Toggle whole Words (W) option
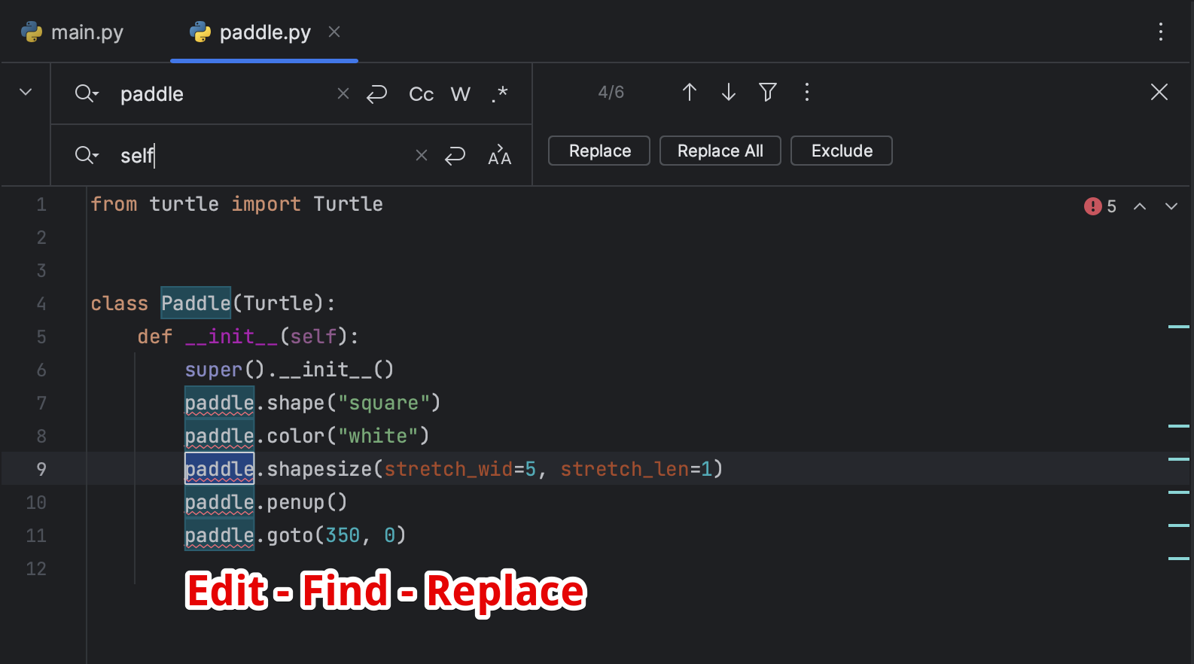Screen dimensions: 1194x664 point(460,94)
